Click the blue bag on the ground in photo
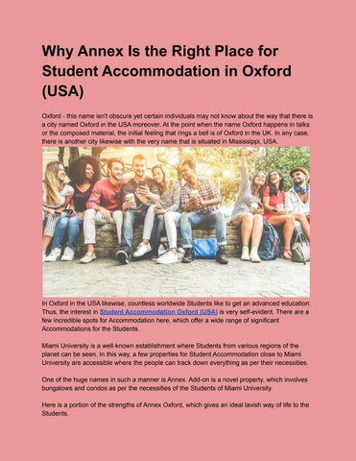The height and width of the screenshot is (461, 356). coord(206,248)
